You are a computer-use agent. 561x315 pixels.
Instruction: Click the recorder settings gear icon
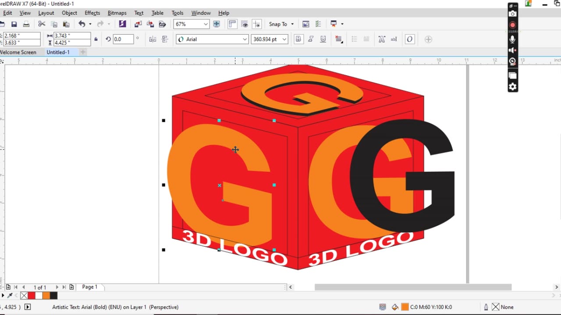pos(512,87)
